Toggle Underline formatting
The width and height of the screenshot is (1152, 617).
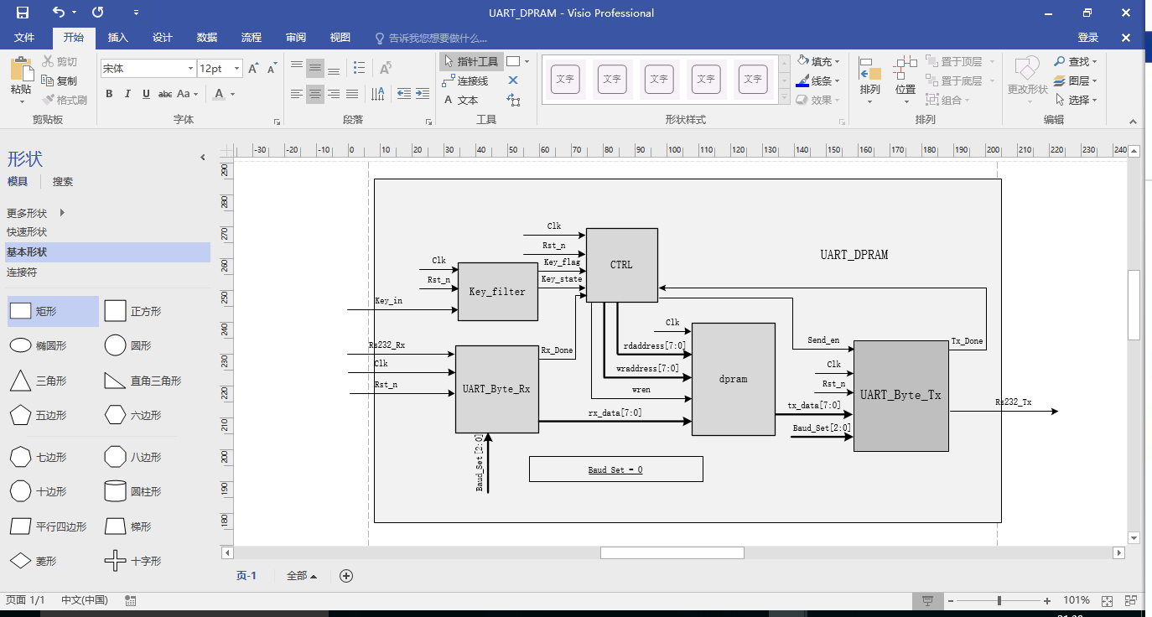tap(146, 94)
